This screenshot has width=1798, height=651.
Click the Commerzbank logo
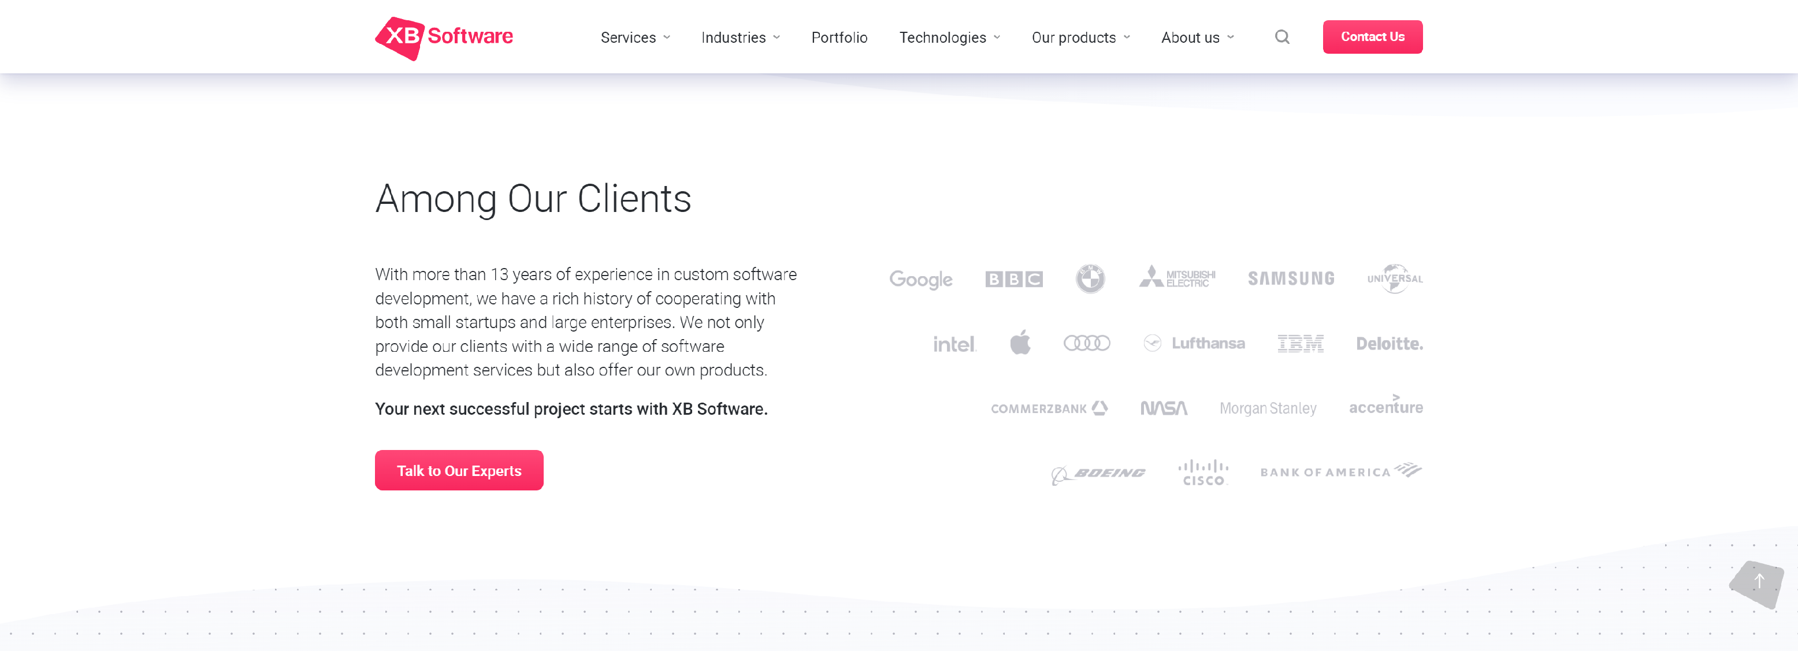[1049, 408]
